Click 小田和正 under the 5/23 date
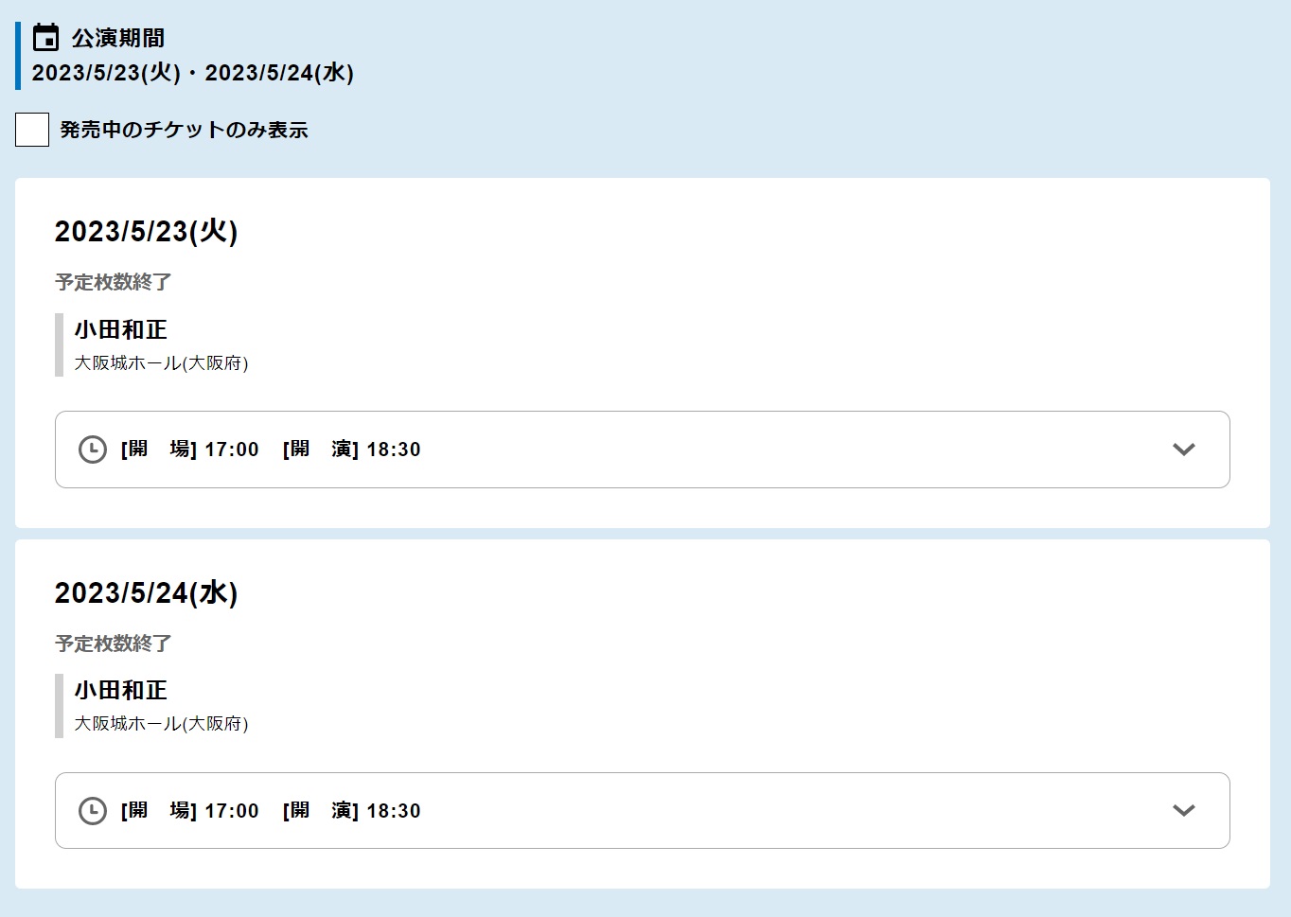This screenshot has width=1291, height=917. 121,329
